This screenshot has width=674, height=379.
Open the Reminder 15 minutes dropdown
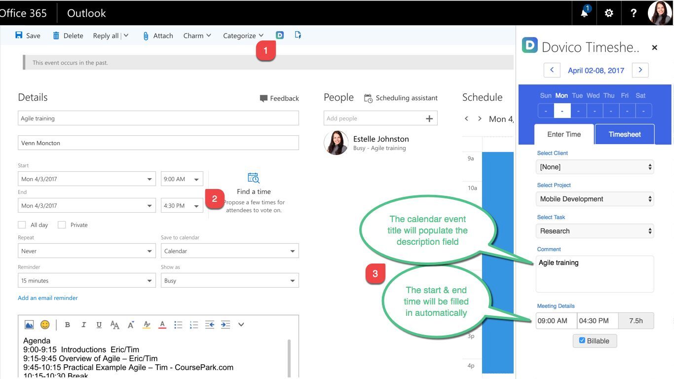coord(87,280)
